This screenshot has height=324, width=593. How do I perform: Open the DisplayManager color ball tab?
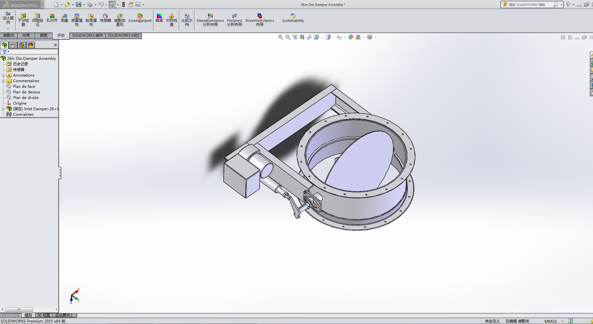click(30, 45)
